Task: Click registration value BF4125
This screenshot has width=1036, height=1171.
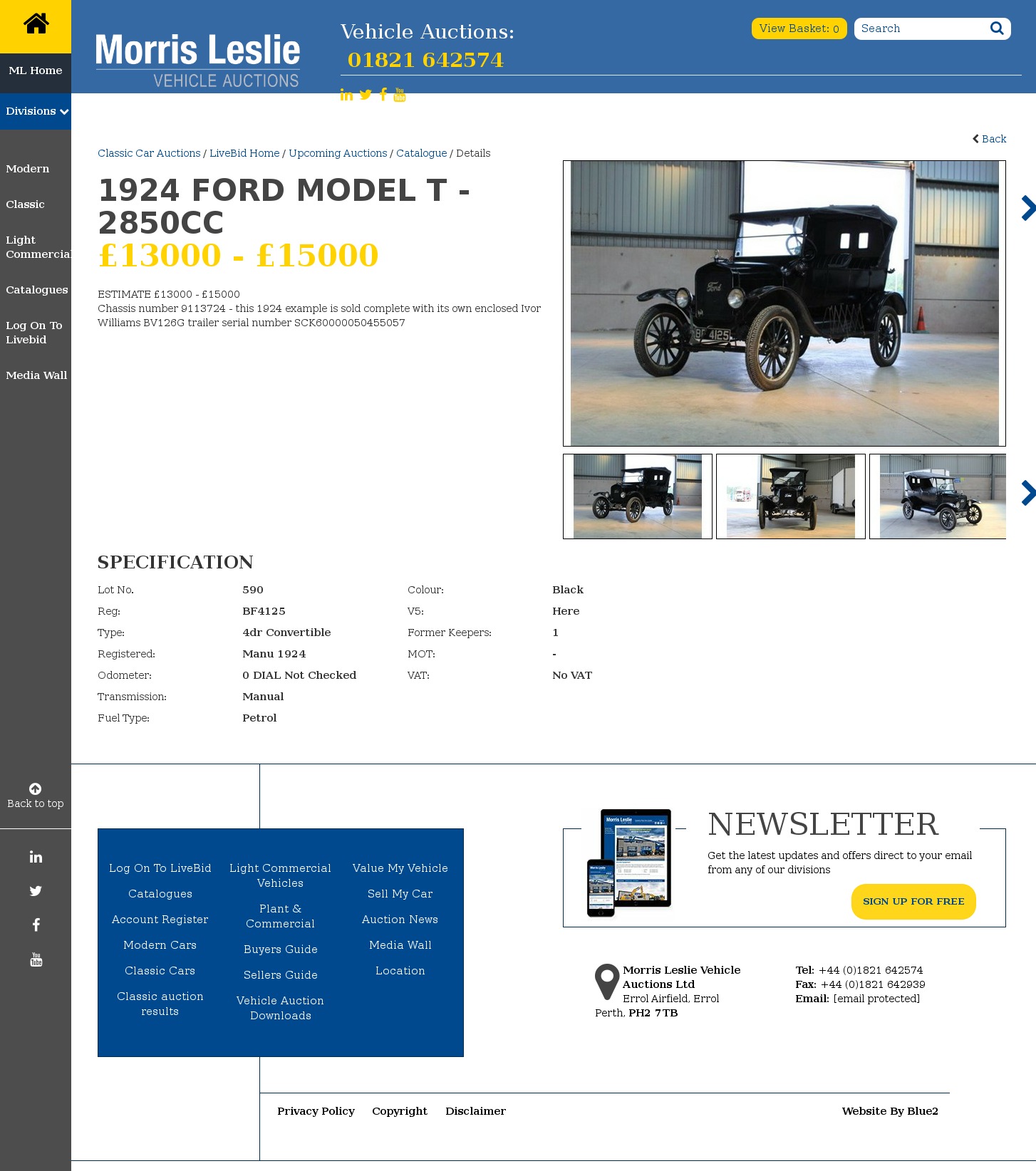Action: click(264, 611)
